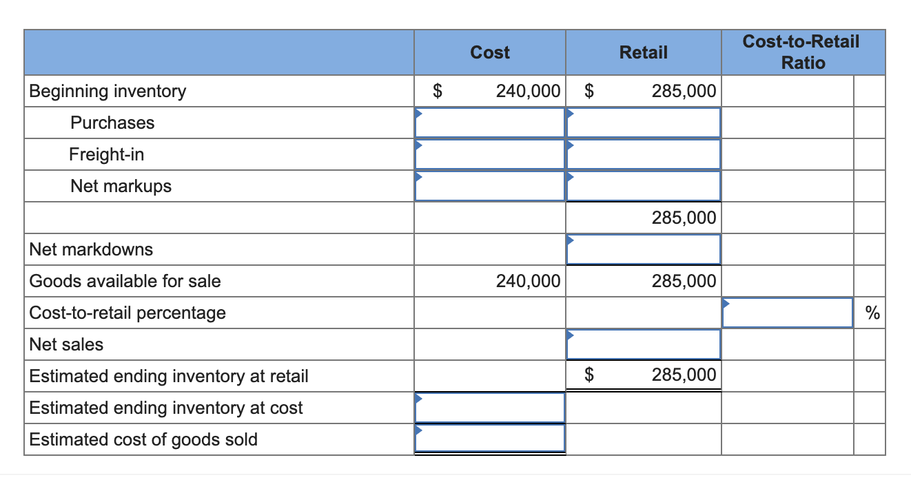Click the Cost-to-Retail Ratio header

[x=801, y=52]
